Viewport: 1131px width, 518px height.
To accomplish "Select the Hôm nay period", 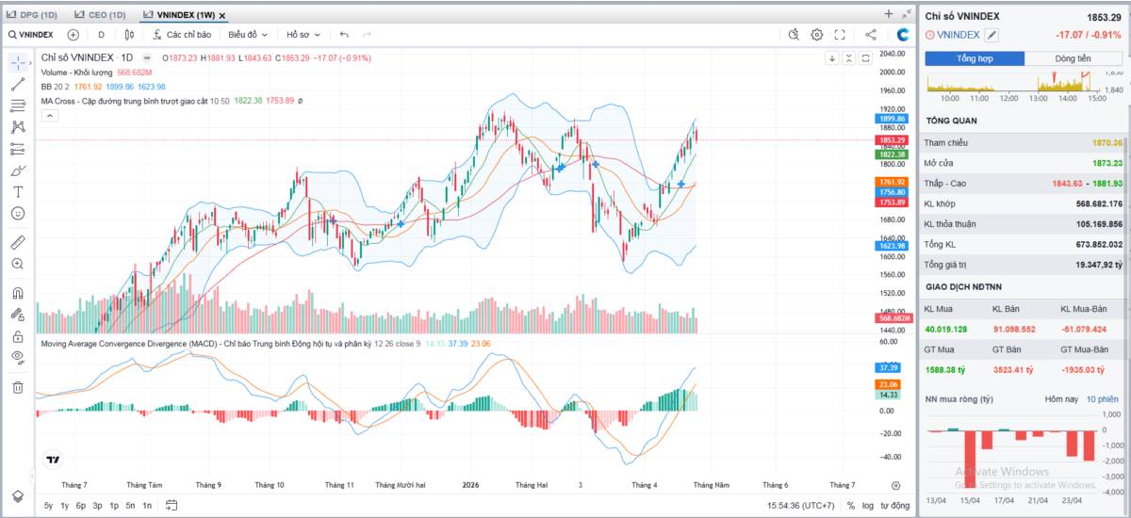I will [1060, 399].
